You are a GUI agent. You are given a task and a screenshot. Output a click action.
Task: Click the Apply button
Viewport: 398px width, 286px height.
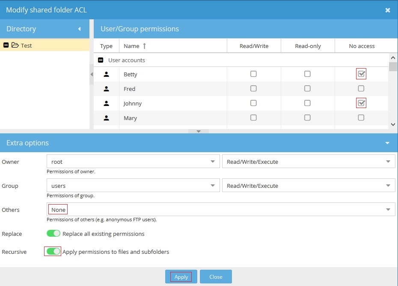[181, 277]
